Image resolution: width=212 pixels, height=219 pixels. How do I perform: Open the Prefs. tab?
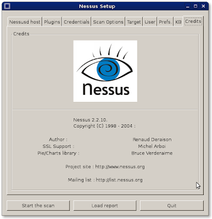point(165,22)
